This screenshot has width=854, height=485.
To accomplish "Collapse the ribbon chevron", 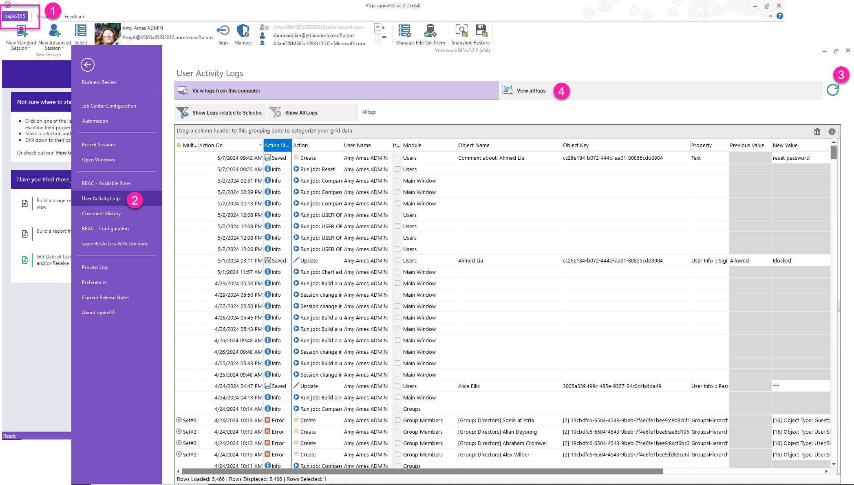I will 770,16.
